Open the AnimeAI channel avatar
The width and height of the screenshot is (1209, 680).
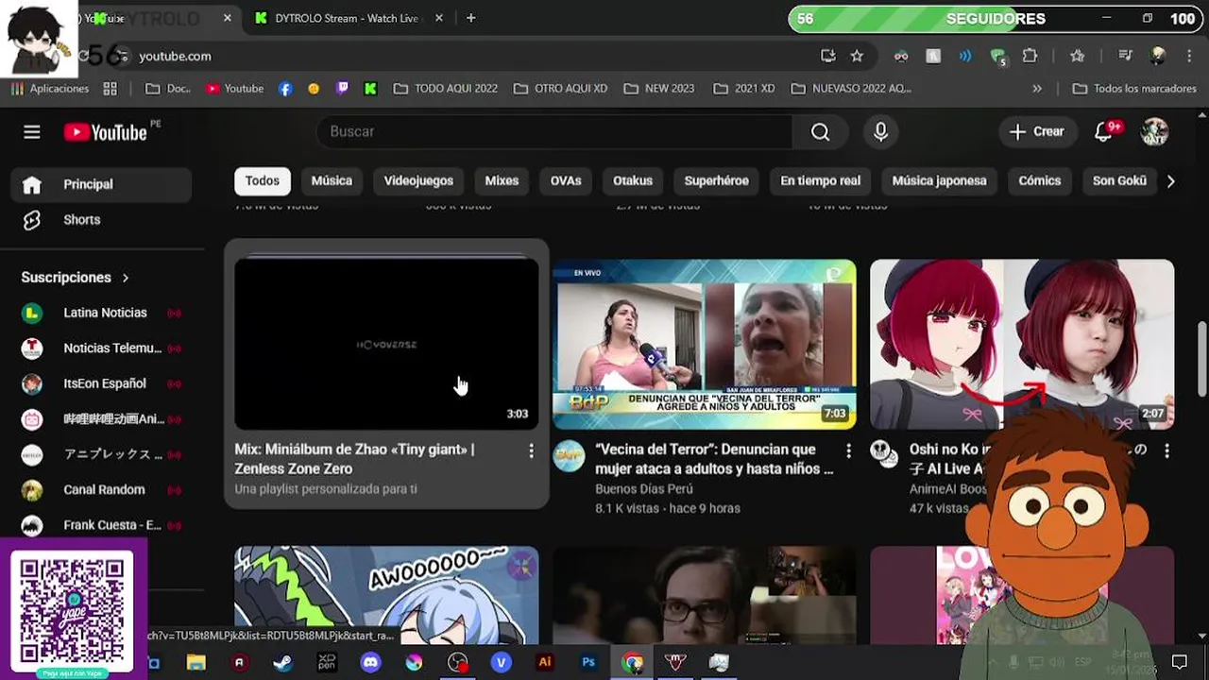(x=884, y=455)
